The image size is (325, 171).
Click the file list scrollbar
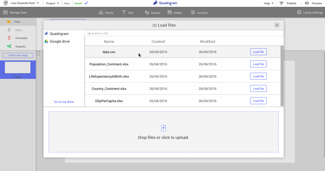coord(282,76)
